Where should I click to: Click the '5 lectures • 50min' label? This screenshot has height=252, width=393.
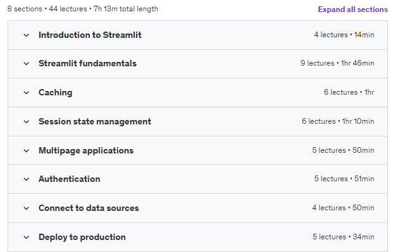coord(343,150)
